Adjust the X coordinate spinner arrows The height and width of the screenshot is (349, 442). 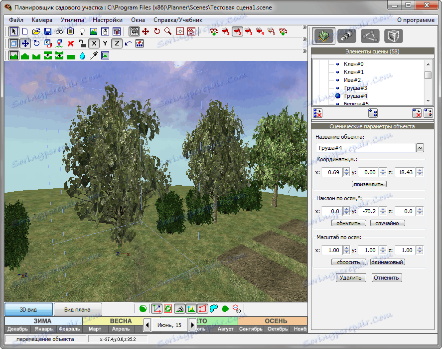346,172
